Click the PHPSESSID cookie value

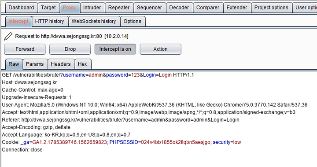pyautogui.click(x=176, y=142)
